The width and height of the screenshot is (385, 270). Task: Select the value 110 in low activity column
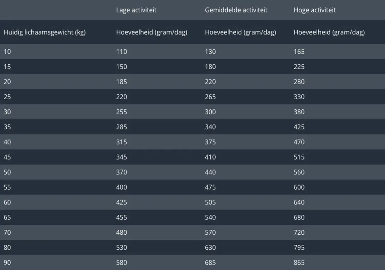(x=122, y=52)
